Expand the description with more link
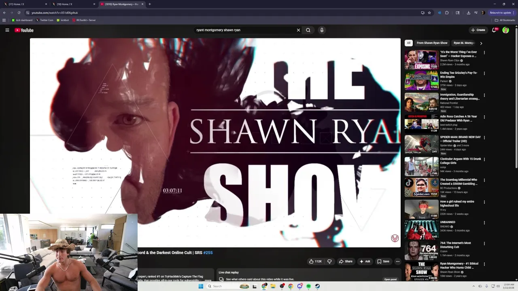 click(208, 280)
